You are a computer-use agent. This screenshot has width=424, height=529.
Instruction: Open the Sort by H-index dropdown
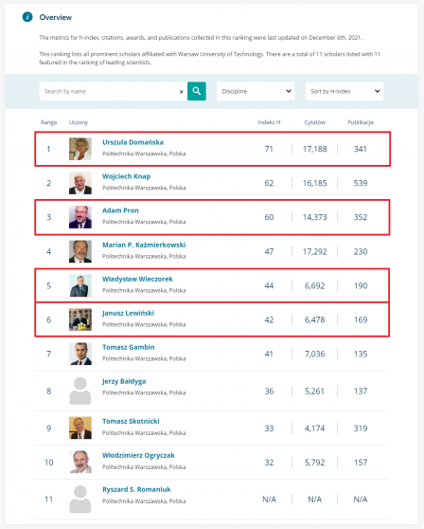[x=344, y=91]
